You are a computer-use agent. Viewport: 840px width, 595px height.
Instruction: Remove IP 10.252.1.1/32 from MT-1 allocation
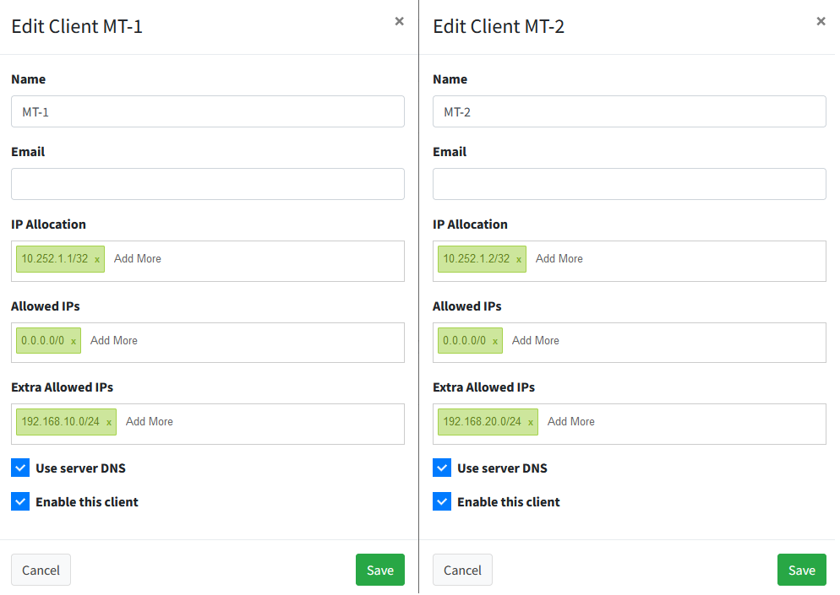pos(95,259)
